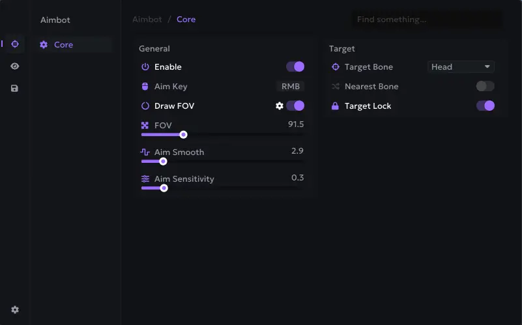Click the power icon beside Enable

tap(145, 67)
